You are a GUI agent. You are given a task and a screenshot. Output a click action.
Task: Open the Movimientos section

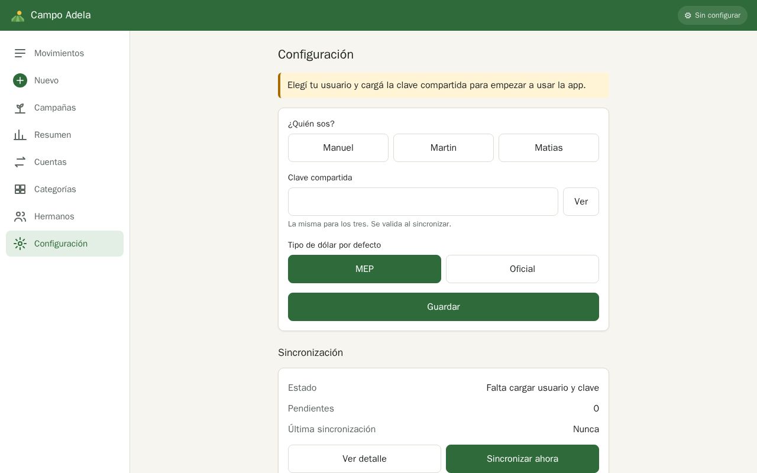coord(64,53)
